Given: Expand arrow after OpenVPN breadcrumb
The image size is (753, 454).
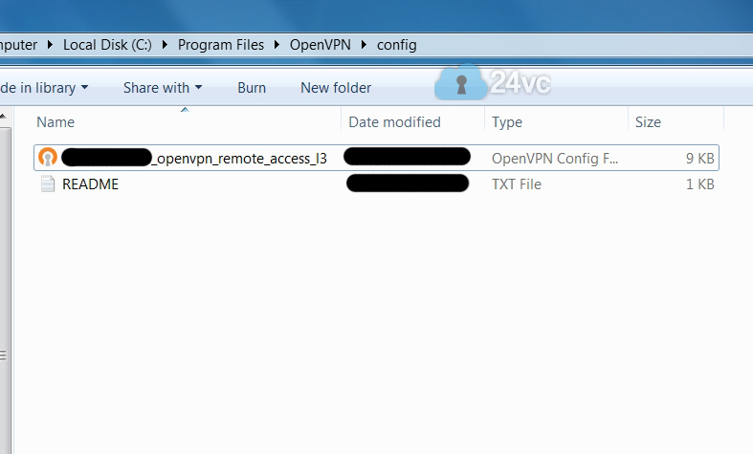Looking at the screenshot, I should [x=364, y=45].
